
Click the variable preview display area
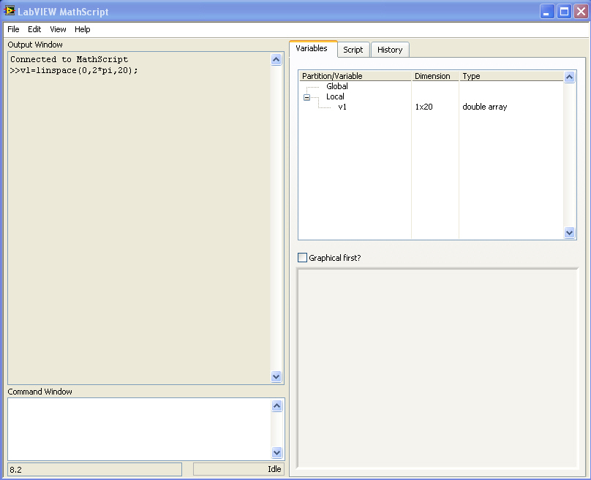437,368
